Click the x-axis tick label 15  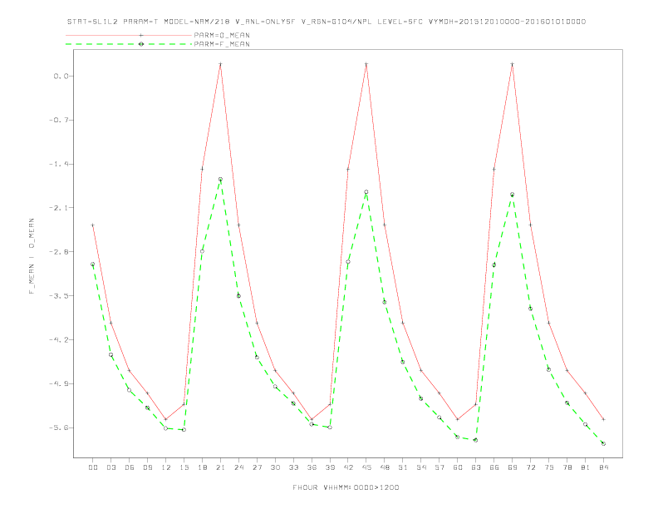tap(184, 467)
